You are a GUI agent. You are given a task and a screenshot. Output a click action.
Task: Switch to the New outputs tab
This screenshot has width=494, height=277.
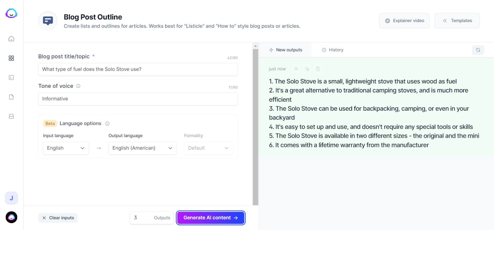(x=286, y=50)
